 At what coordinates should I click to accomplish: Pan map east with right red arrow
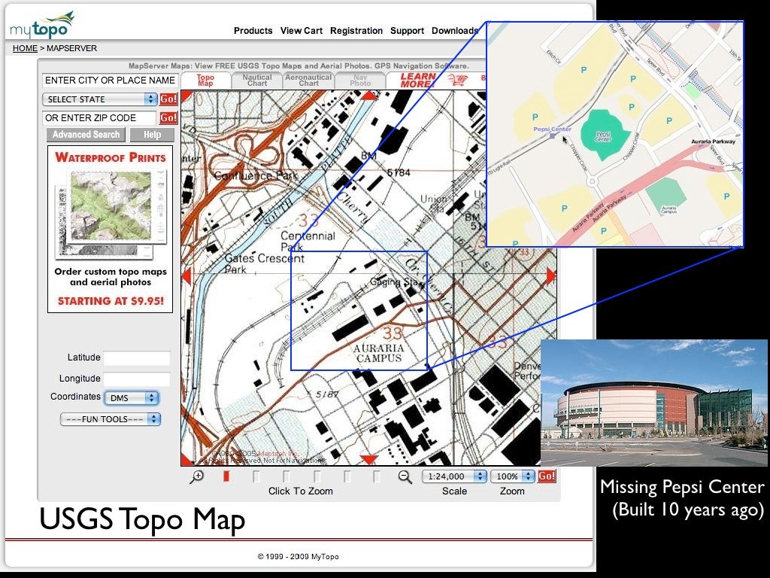tap(551, 275)
